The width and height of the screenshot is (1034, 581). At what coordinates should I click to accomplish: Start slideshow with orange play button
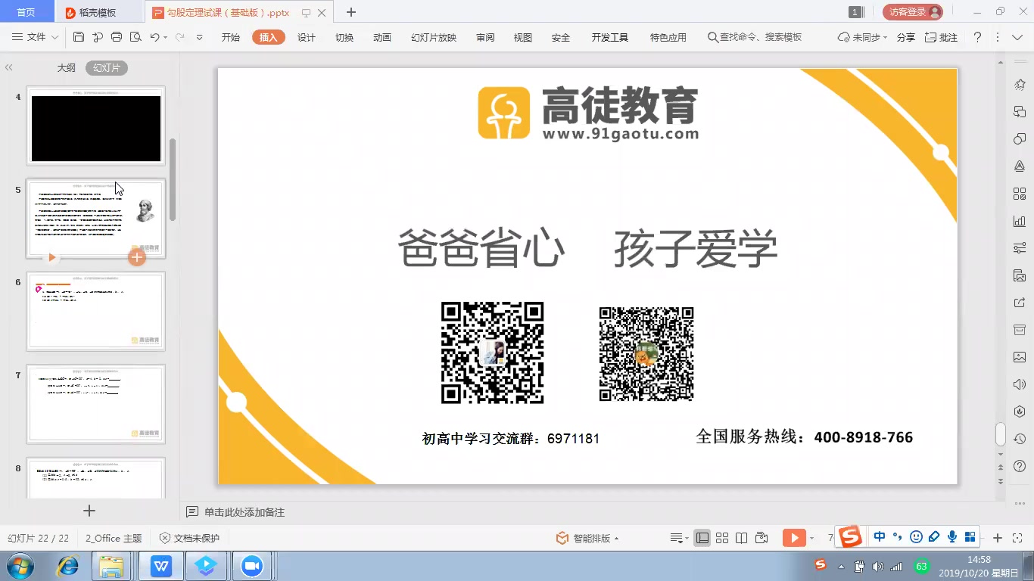click(794, 538)
